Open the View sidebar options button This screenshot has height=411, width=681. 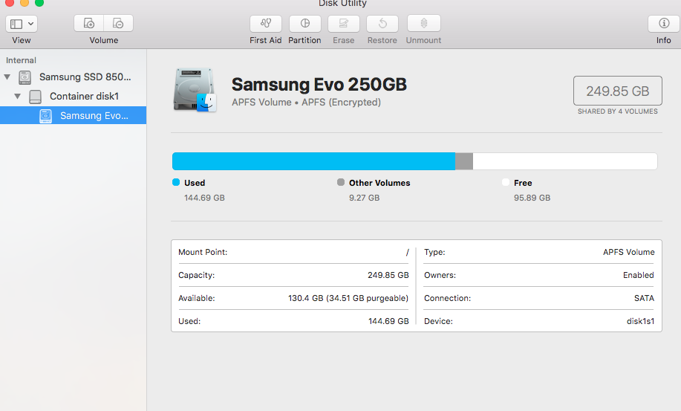(x=22, y=24)
